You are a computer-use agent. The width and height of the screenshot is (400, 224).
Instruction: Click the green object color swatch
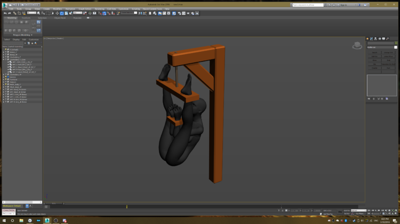click(x=396, y=43)
